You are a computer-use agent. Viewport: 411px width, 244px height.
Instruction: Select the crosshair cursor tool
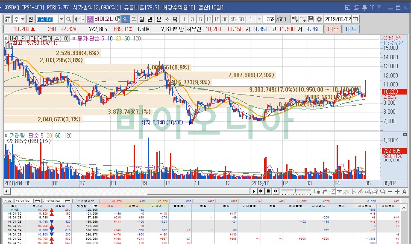(340, 192)
